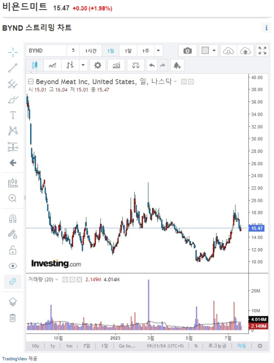Open the layout selector dropdown arrow
Screen dimensions: 274x363
pos(214,50)
